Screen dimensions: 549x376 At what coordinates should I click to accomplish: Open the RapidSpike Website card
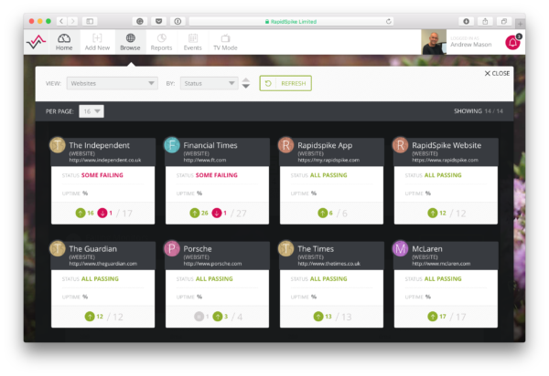446,181
